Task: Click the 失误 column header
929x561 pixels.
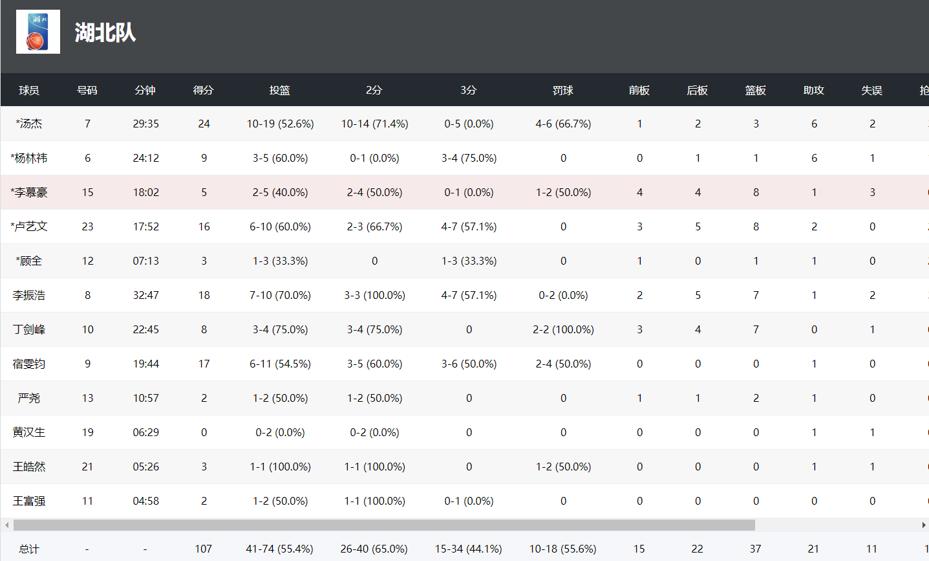Action: (x=872, y=90)
